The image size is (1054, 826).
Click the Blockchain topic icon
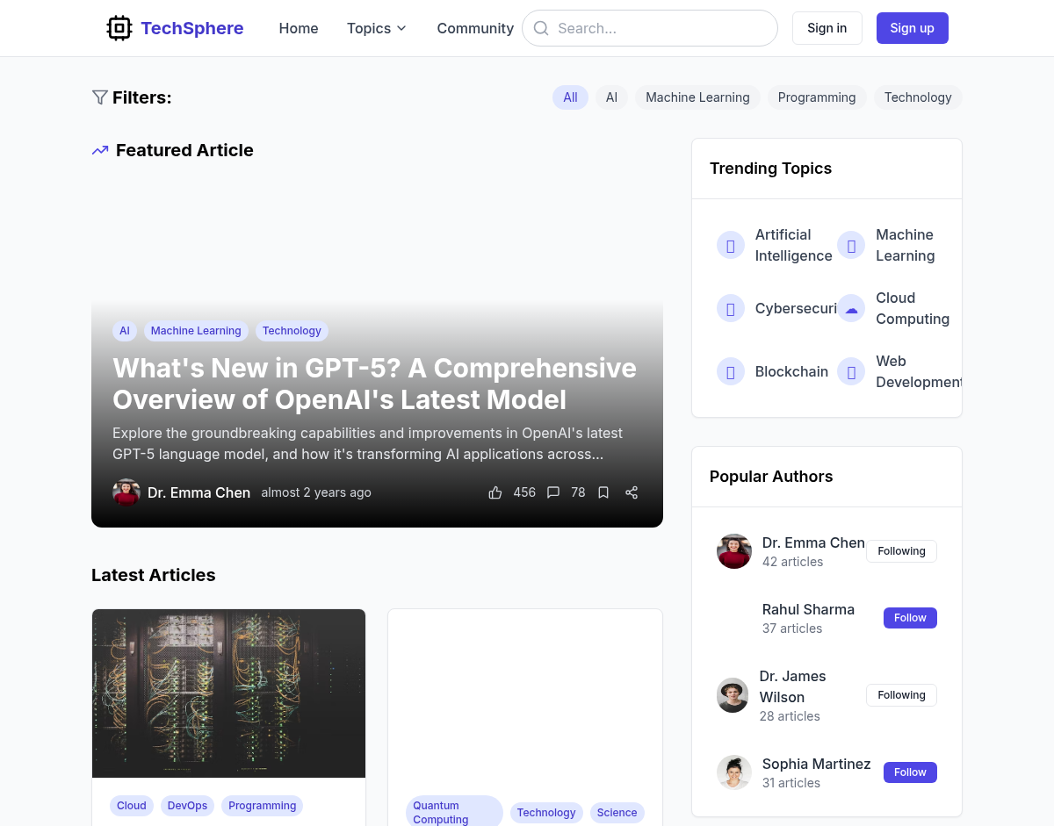click(x=731, y=371)
